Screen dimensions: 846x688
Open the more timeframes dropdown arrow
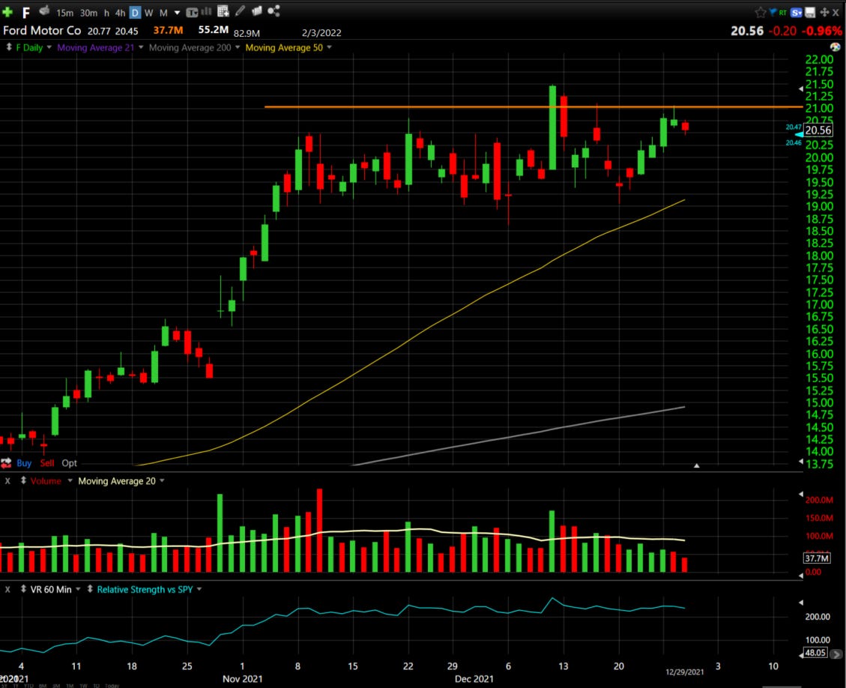coord(177,13)
